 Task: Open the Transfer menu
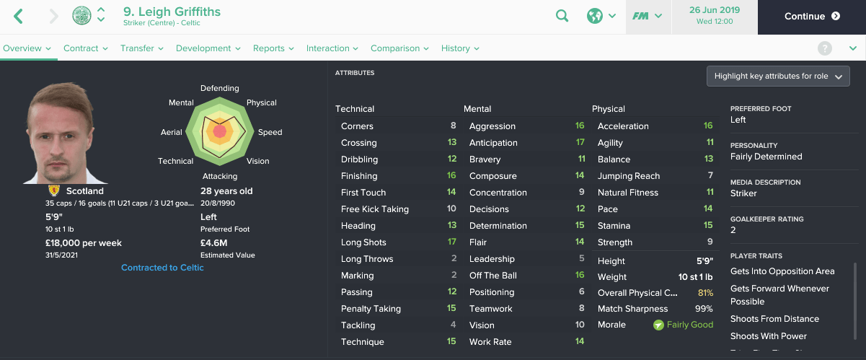pos(142,48)
